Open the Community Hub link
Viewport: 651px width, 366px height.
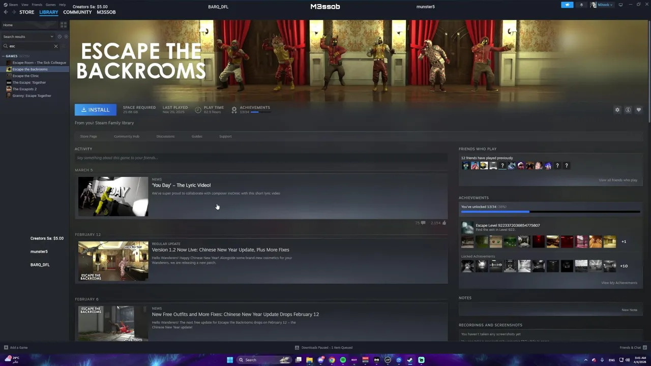click(127, 136)
